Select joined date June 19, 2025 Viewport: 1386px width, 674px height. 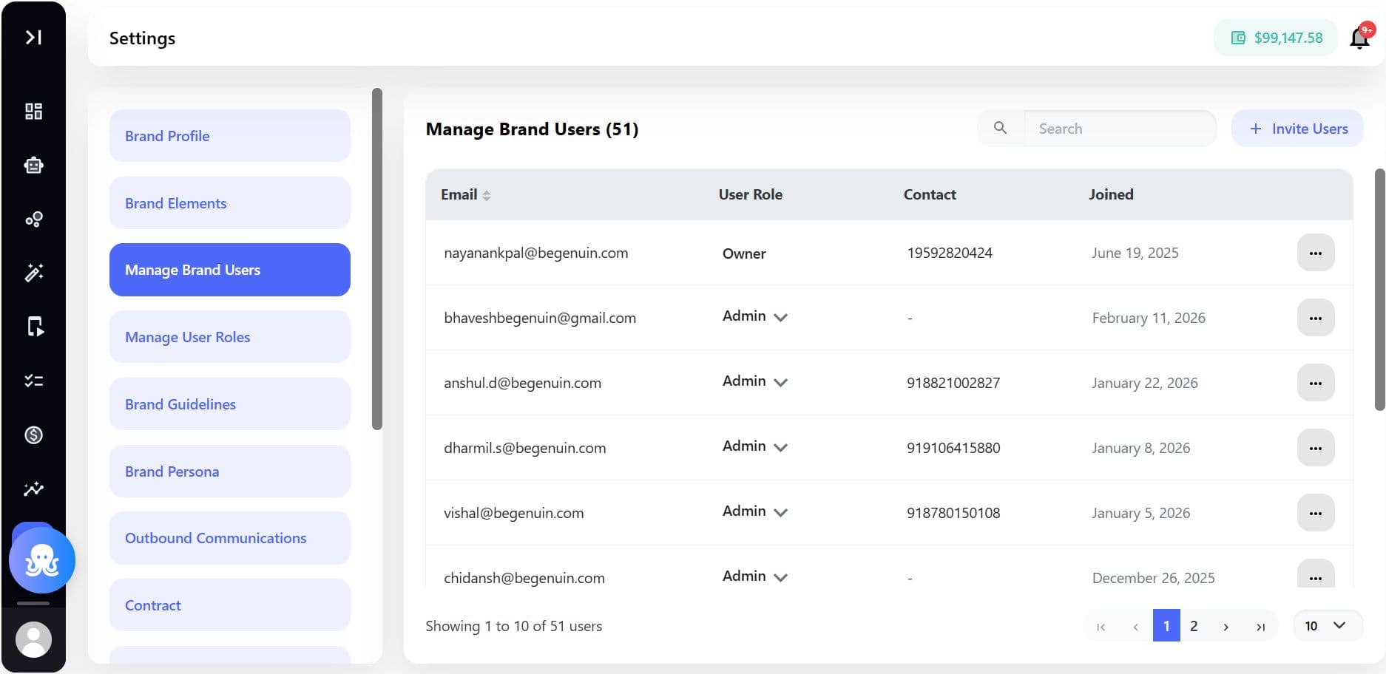[1135, 253]
